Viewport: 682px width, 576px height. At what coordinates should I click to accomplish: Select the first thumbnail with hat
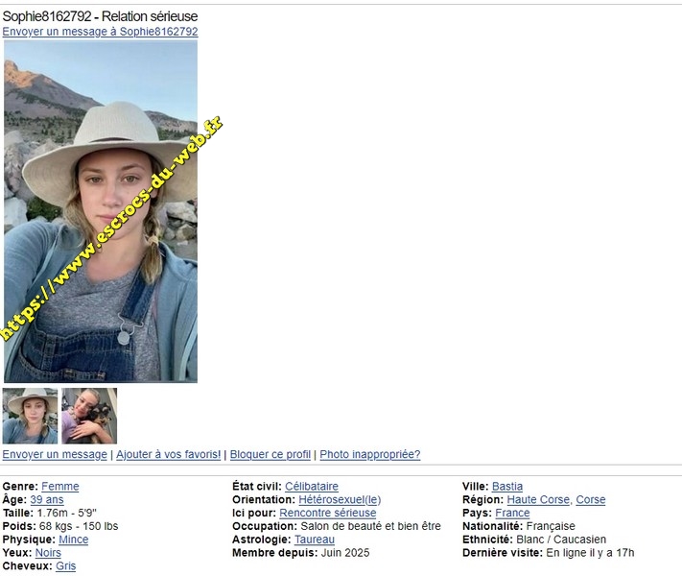(30, 416)
